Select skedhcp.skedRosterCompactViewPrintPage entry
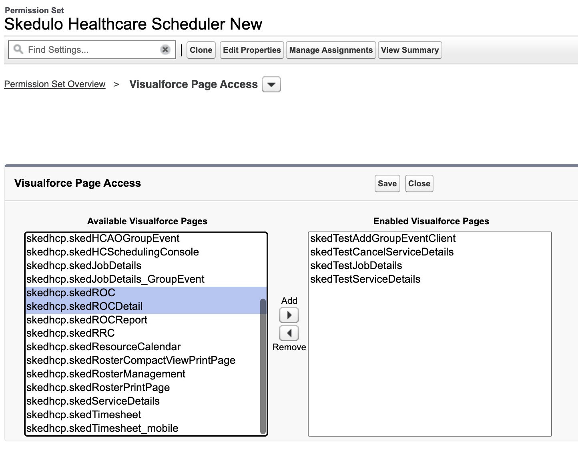This screenshot has height=451, width=578. pyautogui.click(x=142, y=361)
